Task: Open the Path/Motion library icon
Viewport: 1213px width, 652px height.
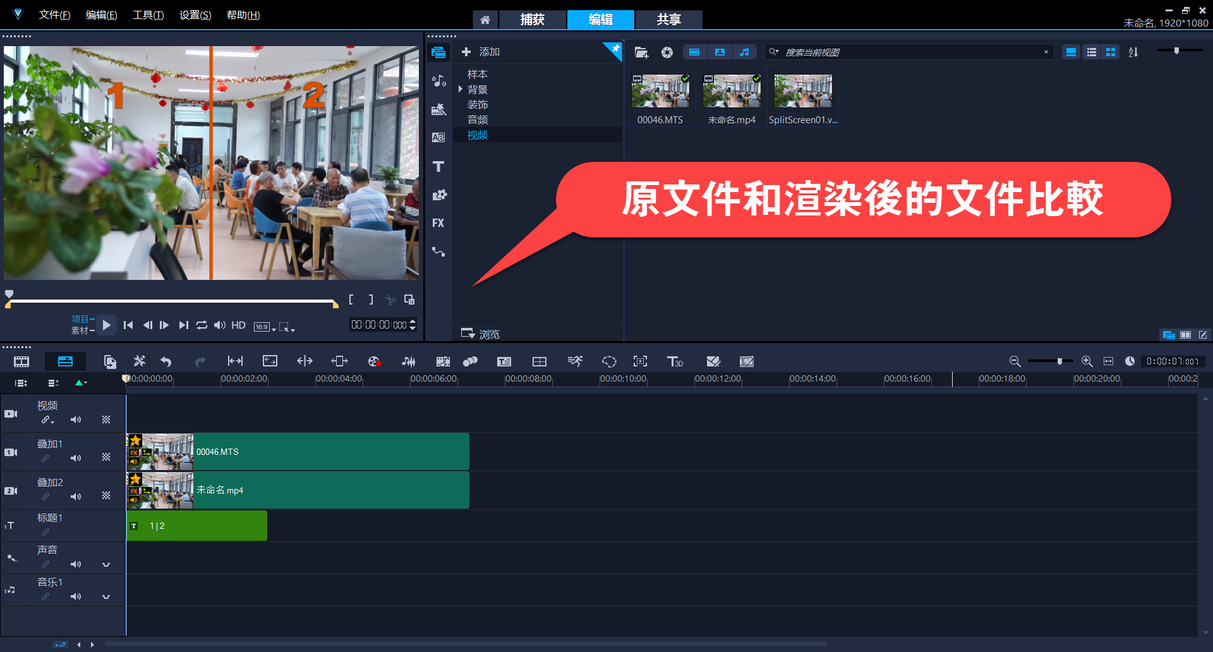Action: coord(438,251)
